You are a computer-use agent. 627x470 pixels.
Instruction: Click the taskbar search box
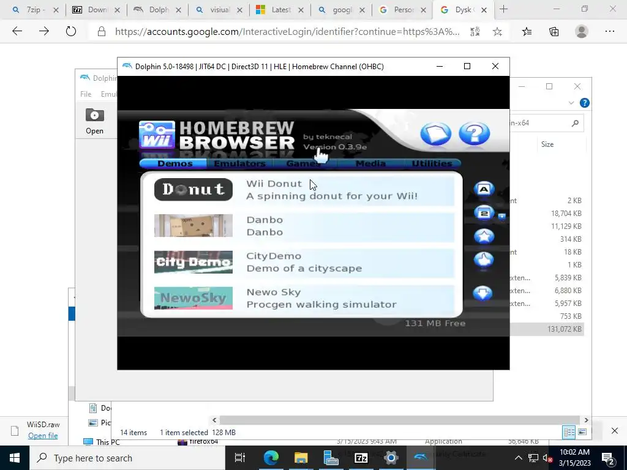(x=127, y=458)
